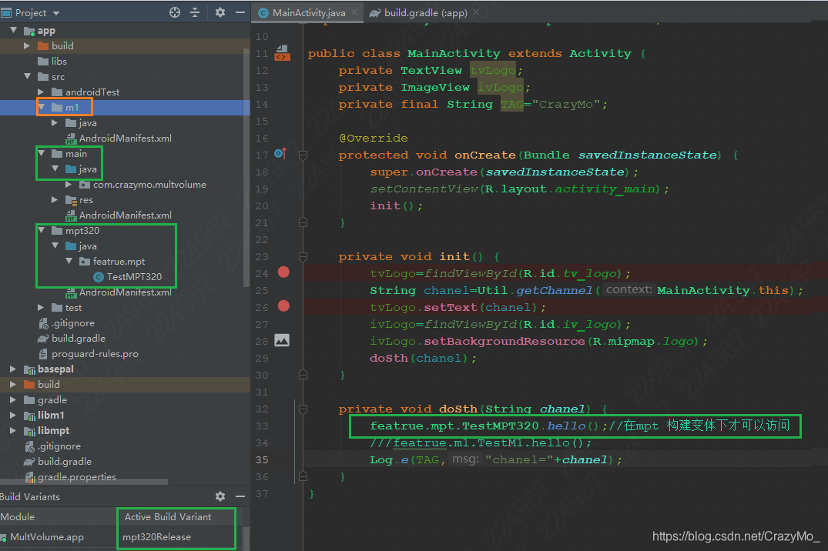The width and height of the screenshot is (828, 551).
Task: Open Build Variants panel settings gear
Action: pos(220,496)
